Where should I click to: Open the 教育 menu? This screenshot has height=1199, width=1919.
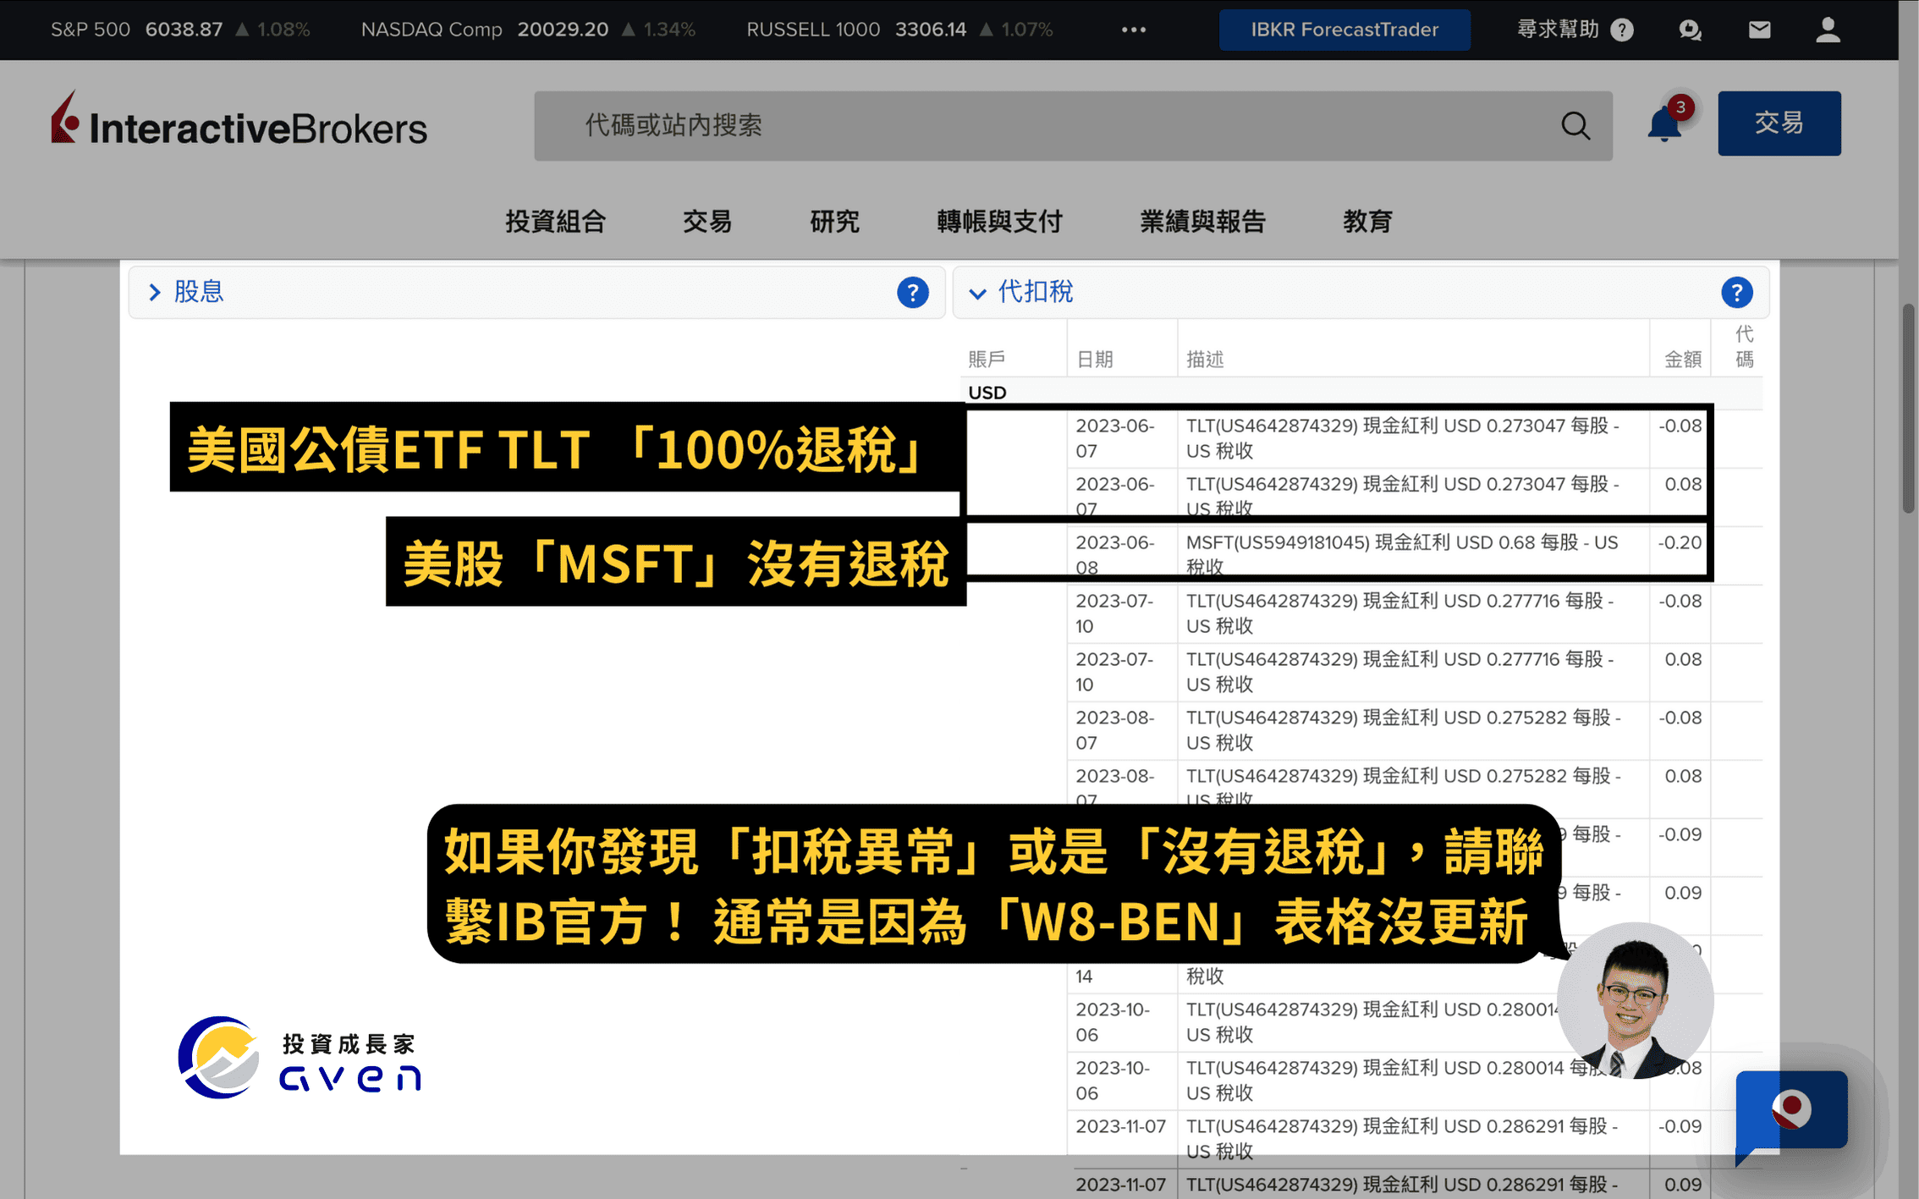click(x=1367, y=222)
